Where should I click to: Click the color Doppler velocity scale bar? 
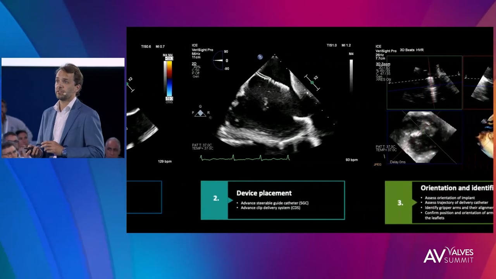coord(169,79)
